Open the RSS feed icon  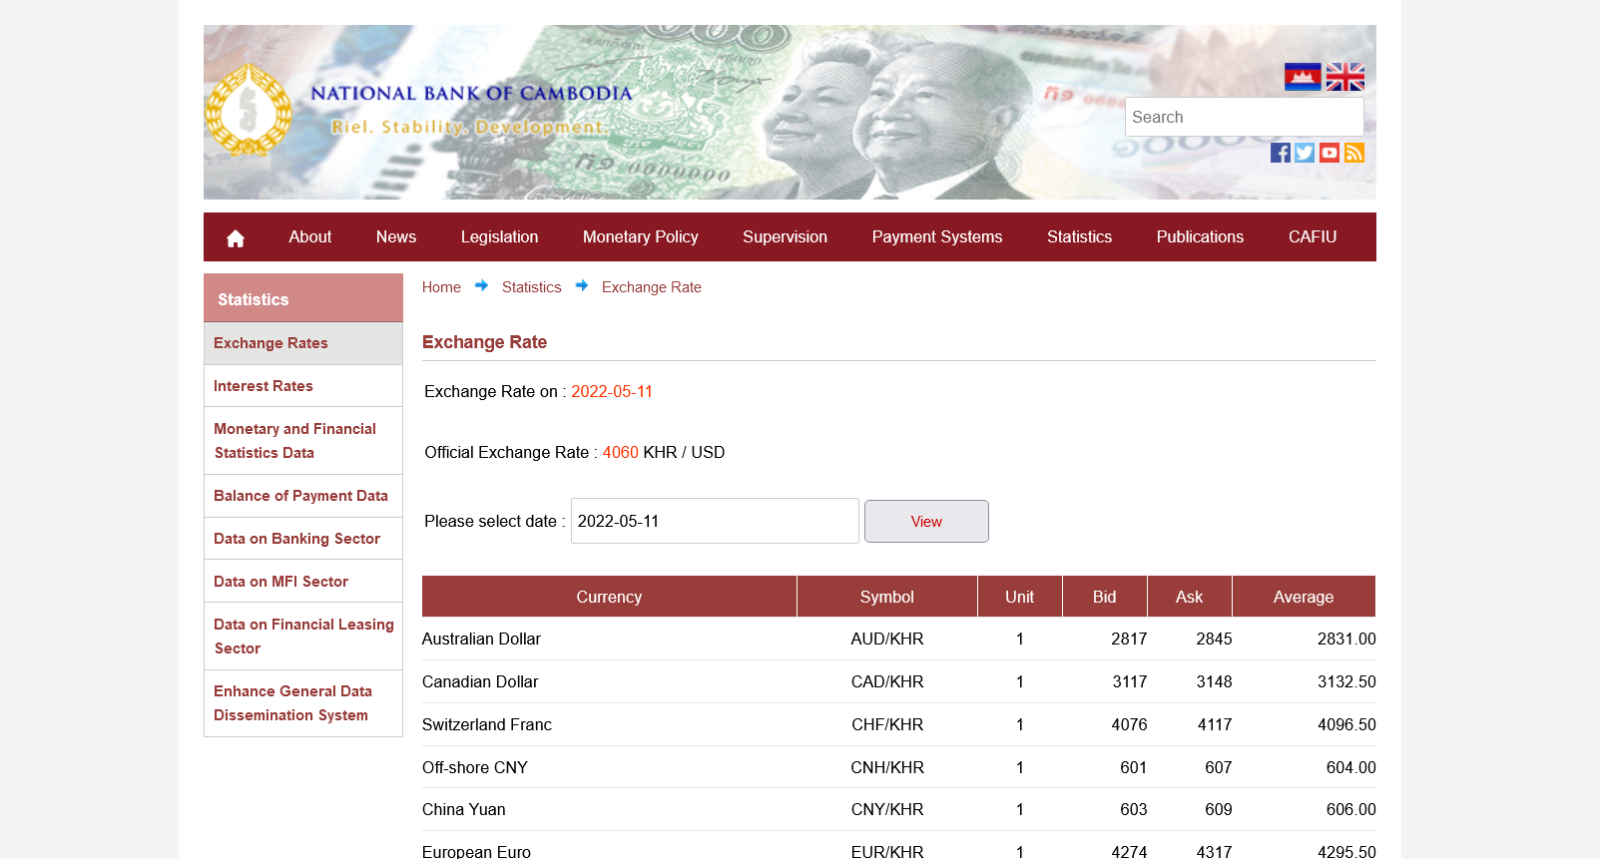[1354, 153]
